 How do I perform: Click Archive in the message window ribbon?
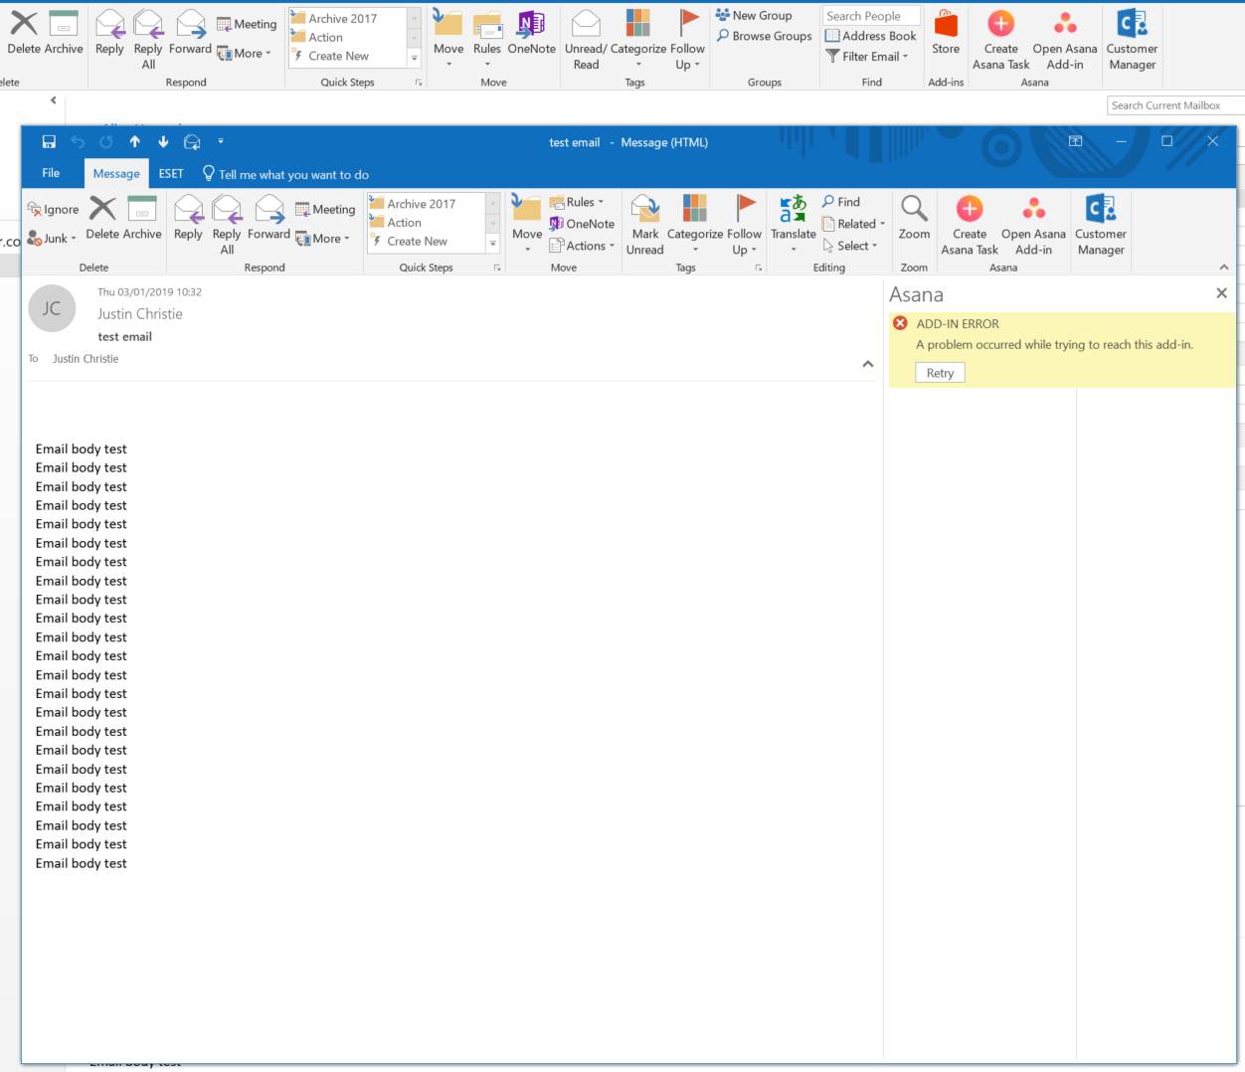(x=142, y=218)
